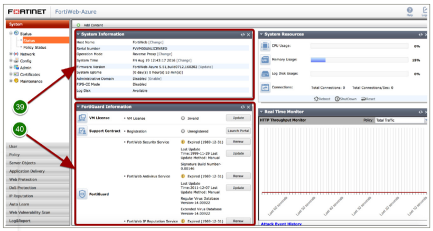Open the DoS Protection menu section
The width and height of the screenshot is (433, 231).
(37, 188)
